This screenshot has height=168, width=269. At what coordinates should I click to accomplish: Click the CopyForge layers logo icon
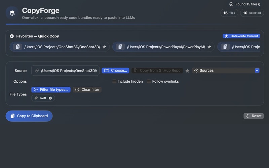pos(12,13)
